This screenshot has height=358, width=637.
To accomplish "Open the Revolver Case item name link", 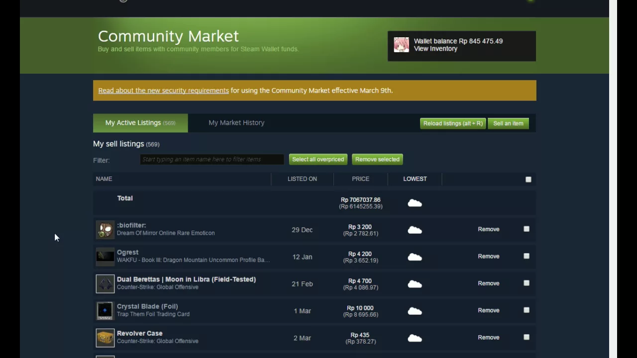I will point(140,333).
